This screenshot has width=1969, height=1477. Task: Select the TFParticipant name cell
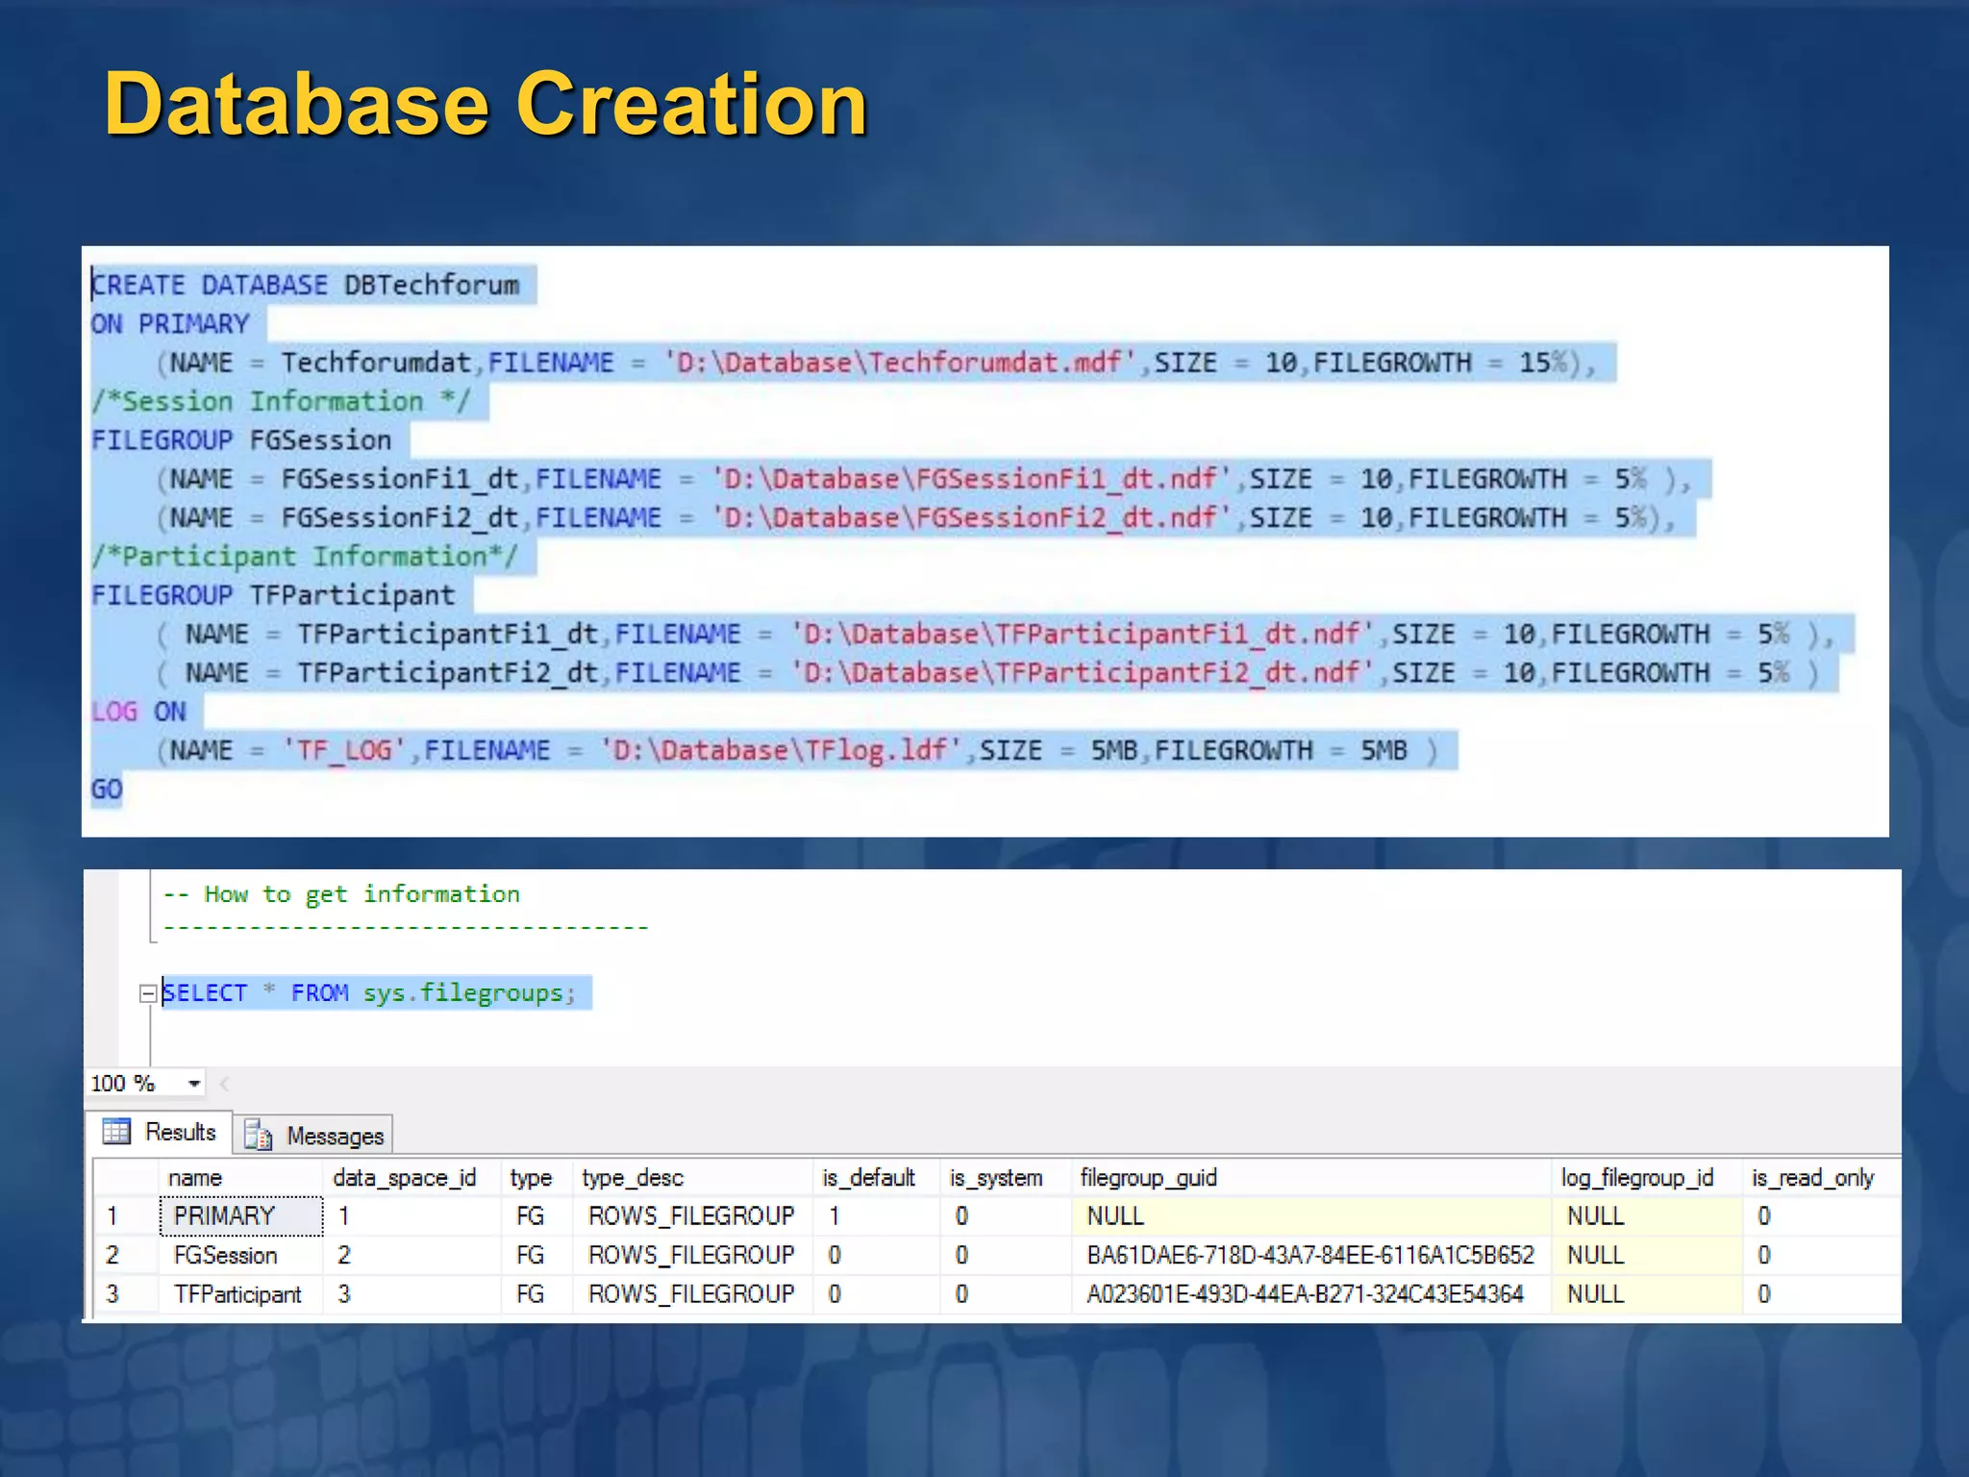(240, 1294)
